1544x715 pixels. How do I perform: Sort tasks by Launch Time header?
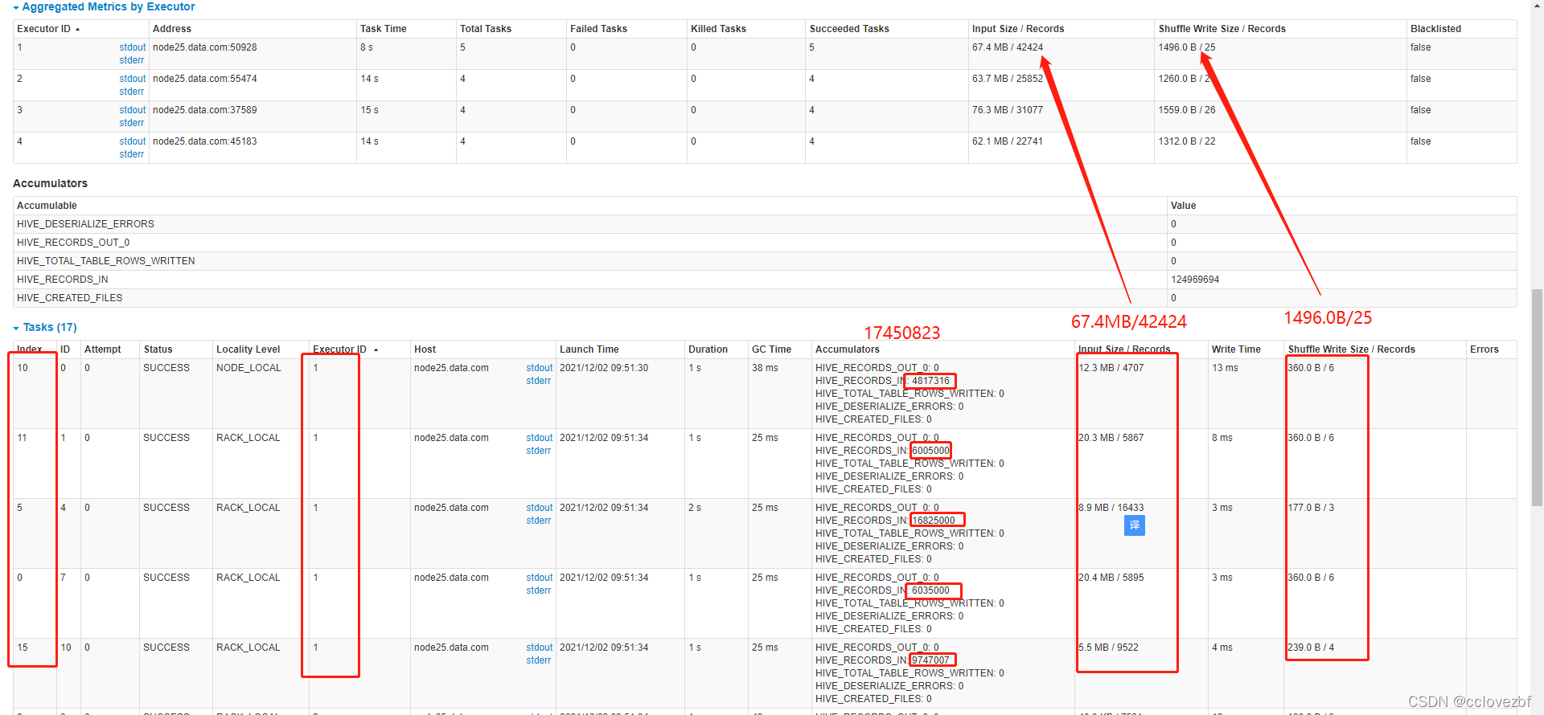pyautogui.click(x=589, y=349)
